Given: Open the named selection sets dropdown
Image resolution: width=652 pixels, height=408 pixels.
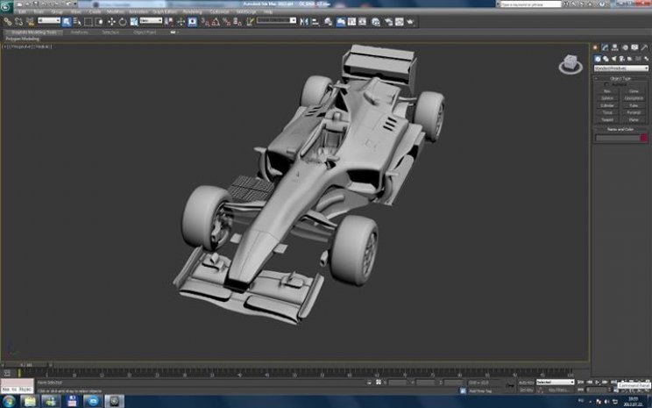Looking at the screenshot, I should tap(276, 20).
